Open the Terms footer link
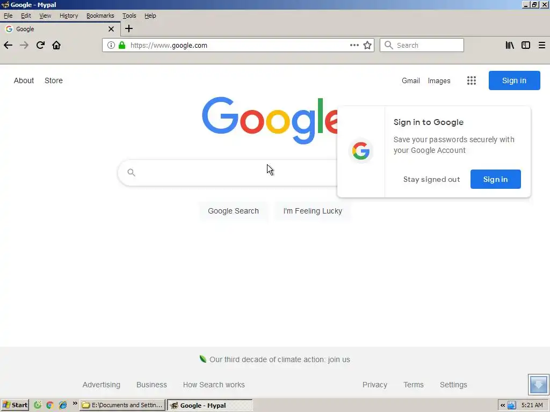The height and width of the screenshot is (412, 550). pyautogui.click(x=414, y=385)
